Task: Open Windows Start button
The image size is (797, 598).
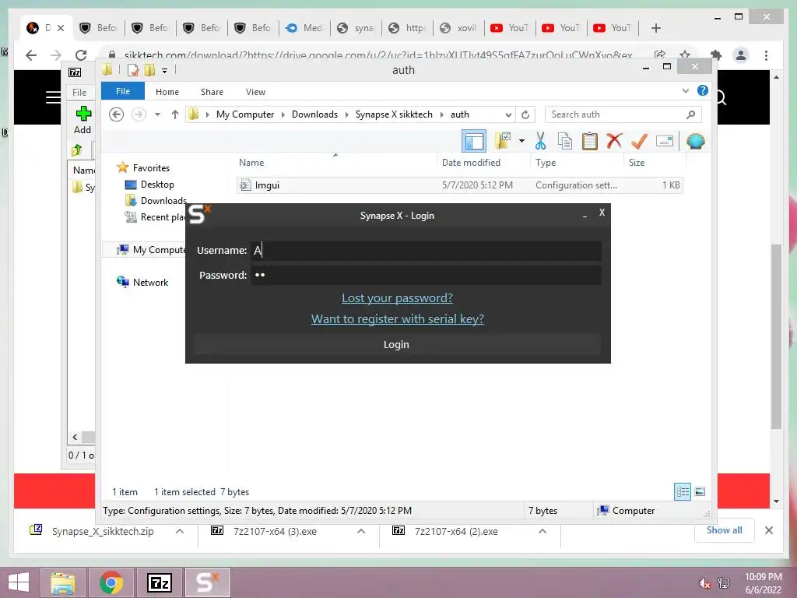Action: pyautogui.click(x=19, y=582)
